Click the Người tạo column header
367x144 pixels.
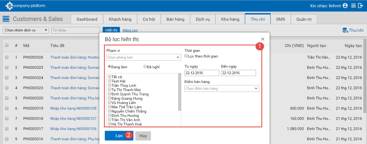317,45
